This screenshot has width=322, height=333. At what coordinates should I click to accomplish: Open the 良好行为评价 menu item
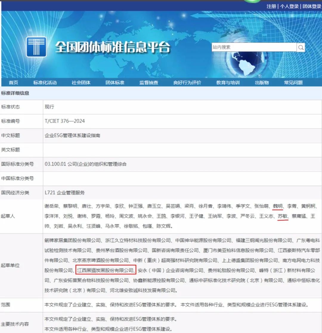click(x=187, y=83)
